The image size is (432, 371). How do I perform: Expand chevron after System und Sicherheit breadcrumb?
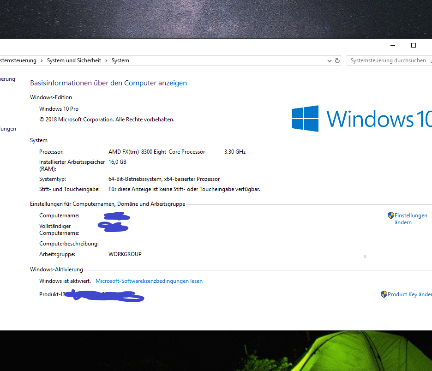coord(106,60)
